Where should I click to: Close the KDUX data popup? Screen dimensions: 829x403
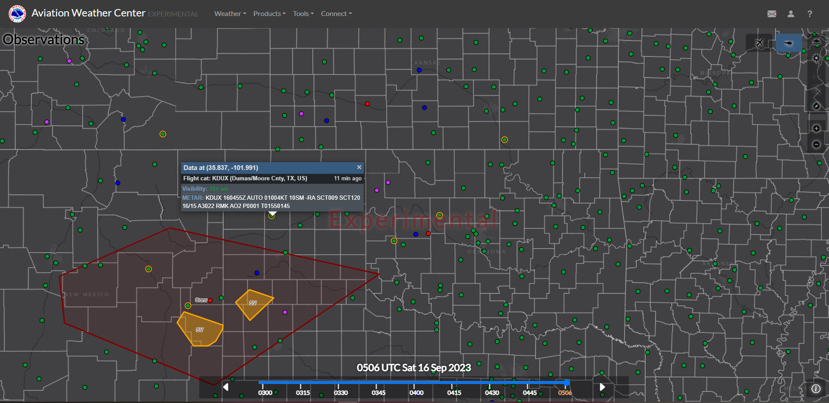click(359, 167)
